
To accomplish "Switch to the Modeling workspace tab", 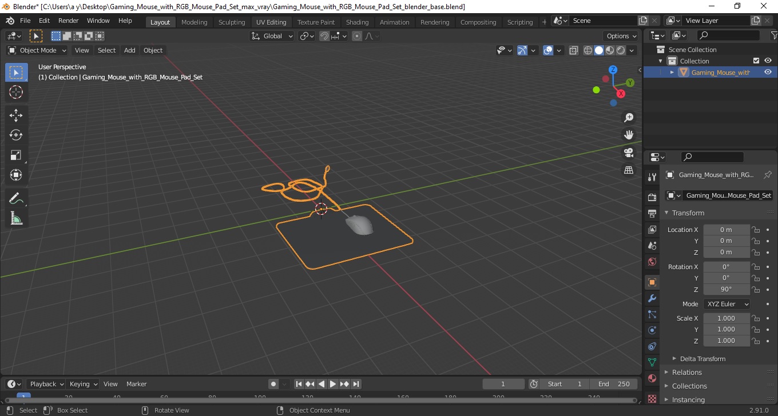I will tap(194, 22).
